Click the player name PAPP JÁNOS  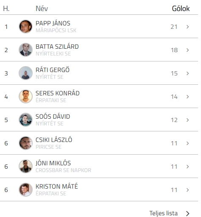click(x=53, y=23)
